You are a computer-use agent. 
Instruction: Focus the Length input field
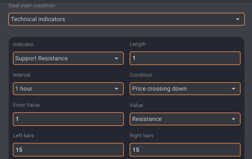click(185, 58)
